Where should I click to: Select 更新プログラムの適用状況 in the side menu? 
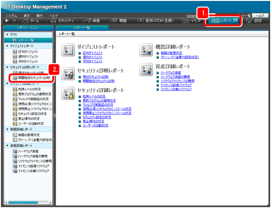point(32,94)
